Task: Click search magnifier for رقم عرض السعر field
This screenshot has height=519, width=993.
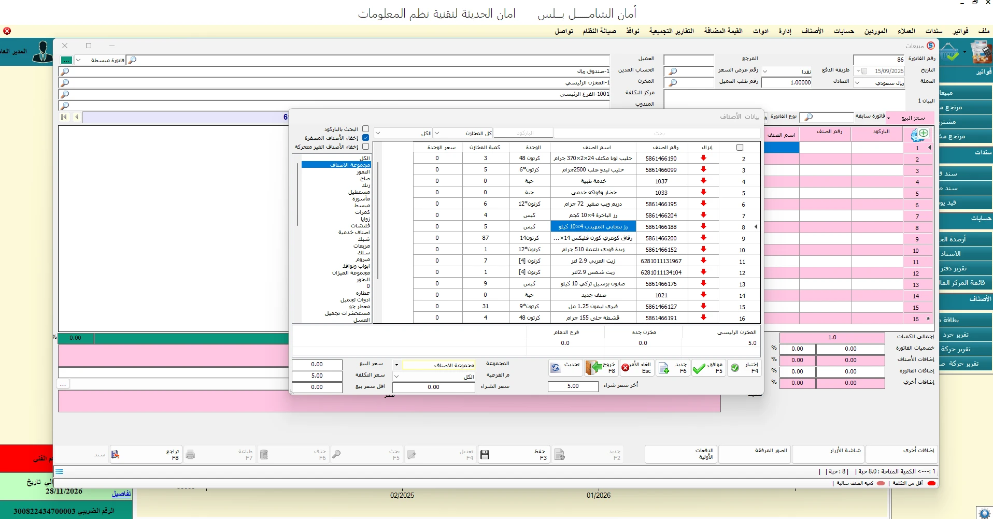Action: click(673, 71)
